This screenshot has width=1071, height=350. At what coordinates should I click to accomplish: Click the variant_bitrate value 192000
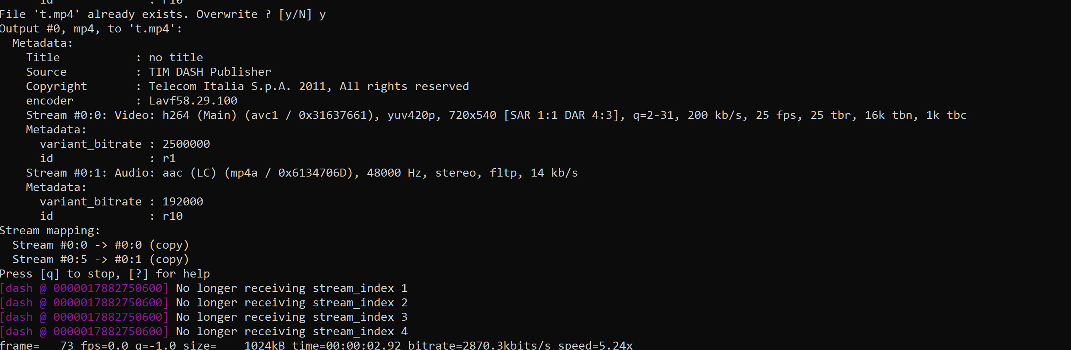183,202
